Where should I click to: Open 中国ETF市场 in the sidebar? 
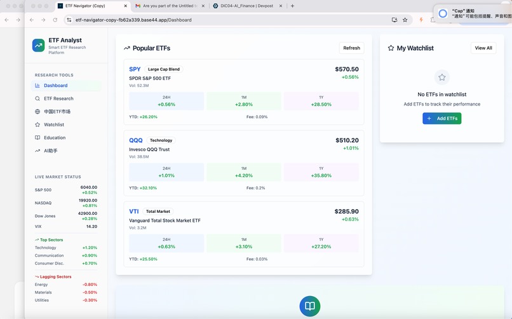(66, 112)
